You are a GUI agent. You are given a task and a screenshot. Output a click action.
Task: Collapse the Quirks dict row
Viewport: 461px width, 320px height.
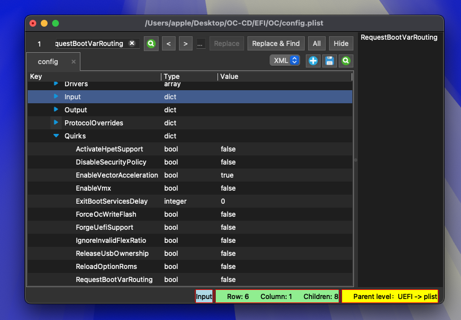[56, 136]
